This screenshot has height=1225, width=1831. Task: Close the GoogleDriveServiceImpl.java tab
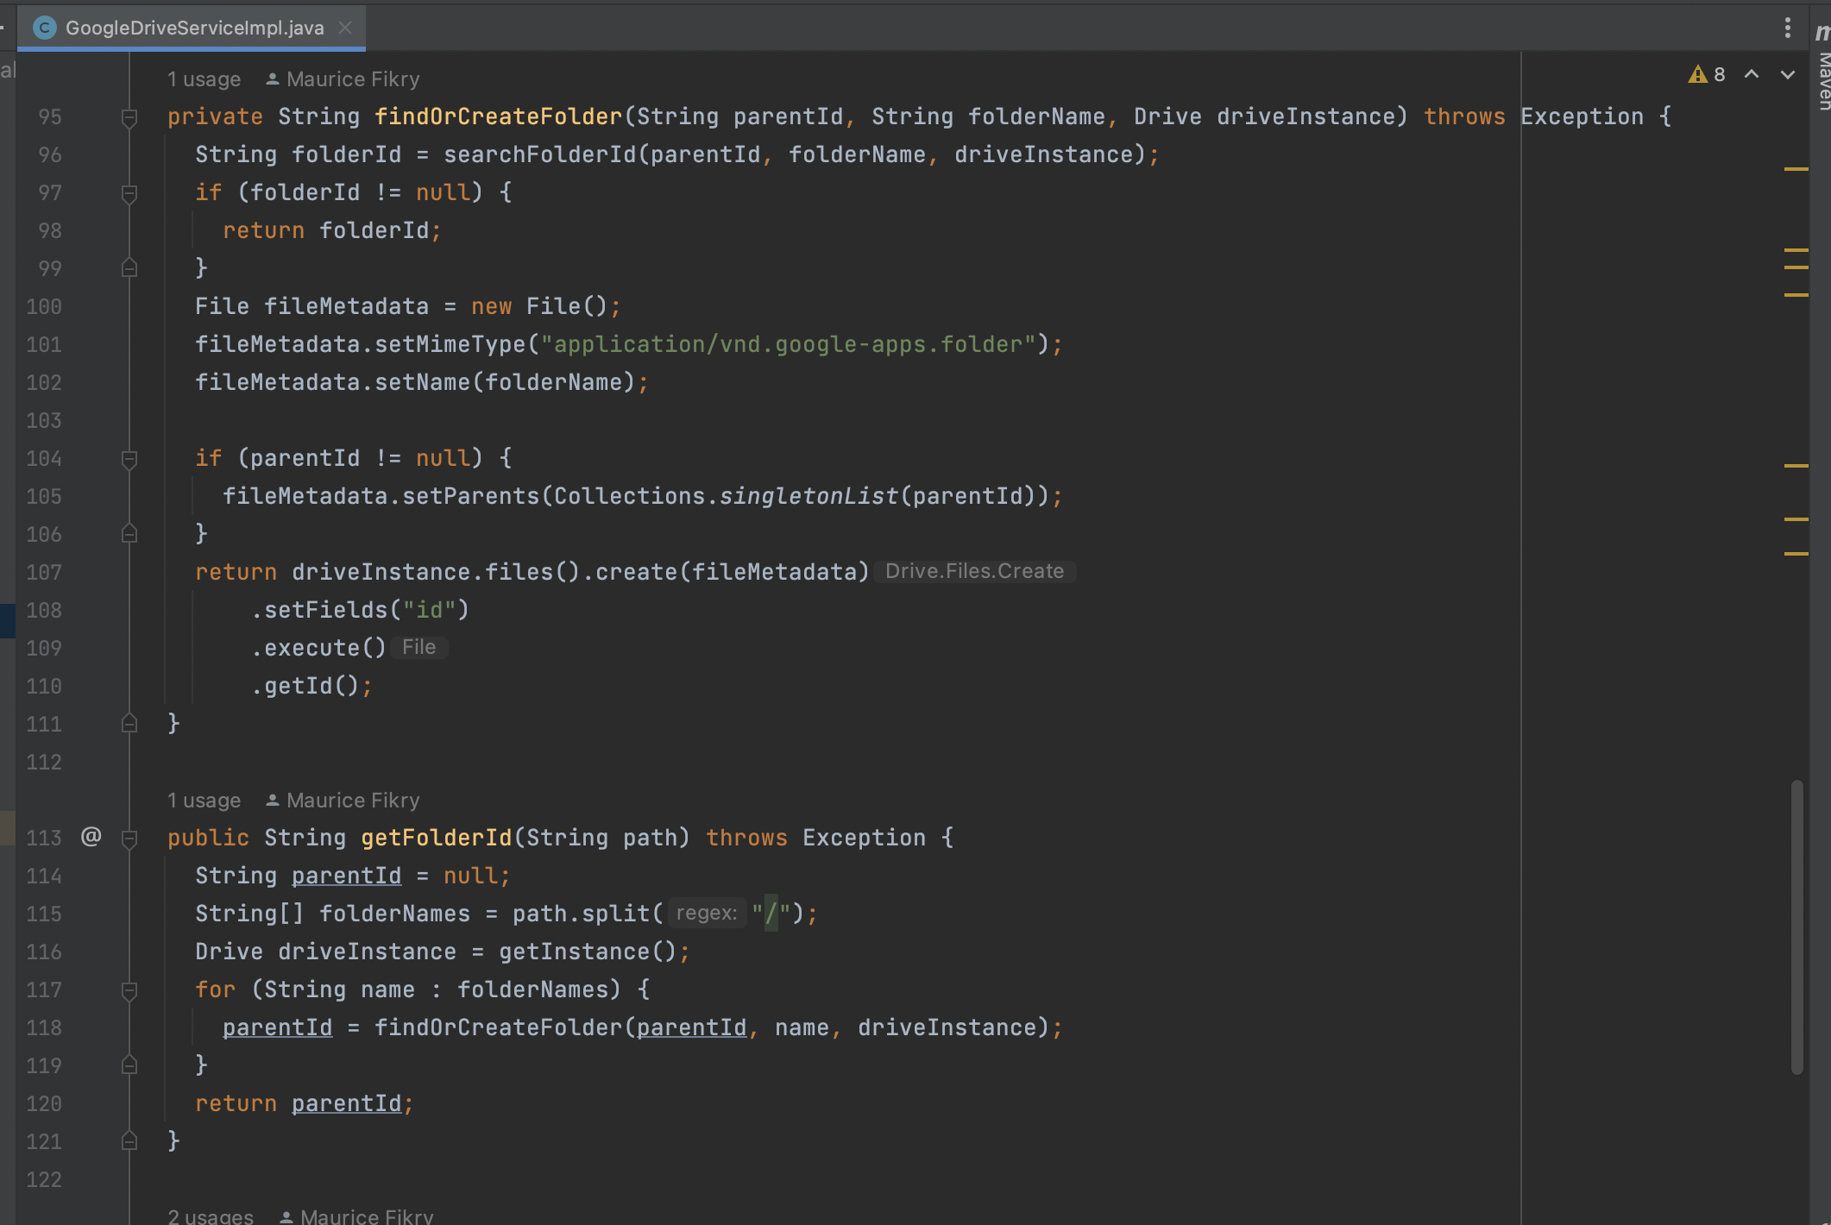click(x=345, y=28)
